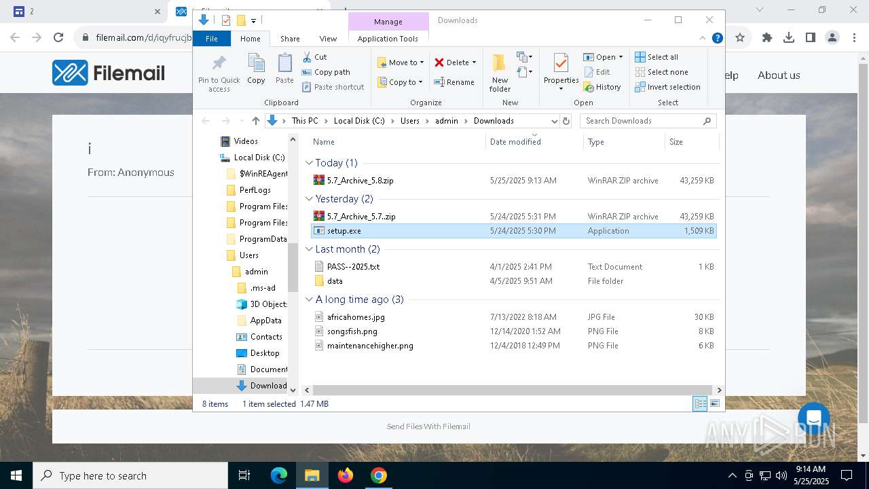
Task: Collapse the Today group
Action: pyautogui.click(x=309, y=163)
